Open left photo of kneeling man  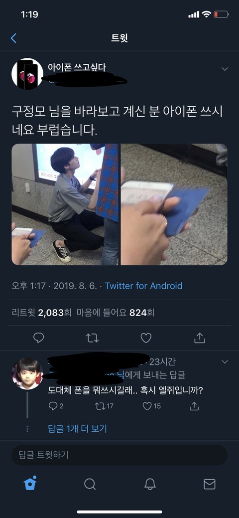pos(65,204)
